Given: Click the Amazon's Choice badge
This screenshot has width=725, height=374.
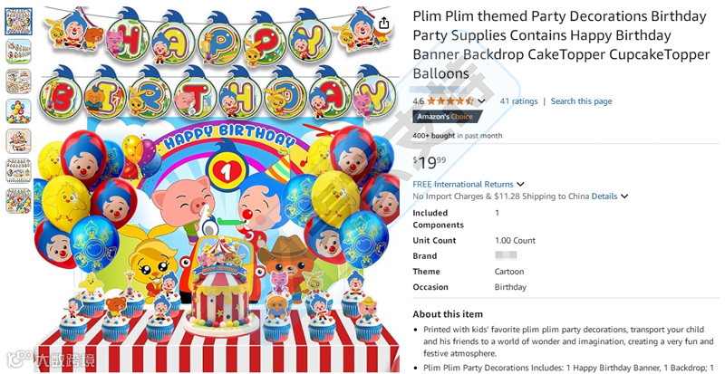Looking at the screenshot, I should (445, 117).
